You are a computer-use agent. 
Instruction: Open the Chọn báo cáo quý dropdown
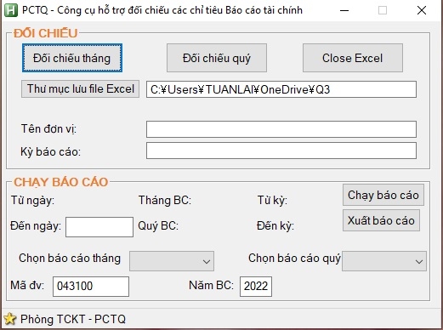coord(384,261)
